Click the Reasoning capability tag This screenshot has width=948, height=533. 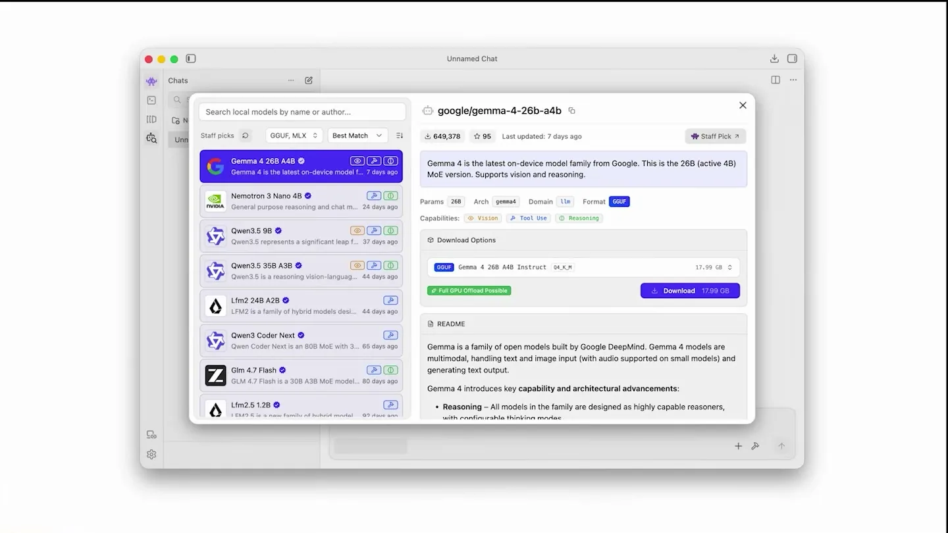tap(579, 218)
